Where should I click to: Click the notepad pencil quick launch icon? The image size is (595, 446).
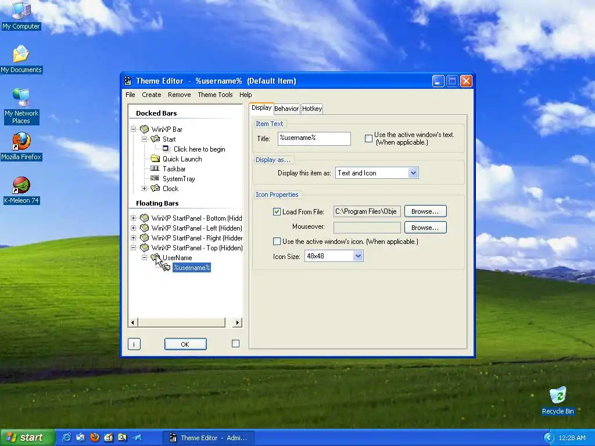coord(109,437)
